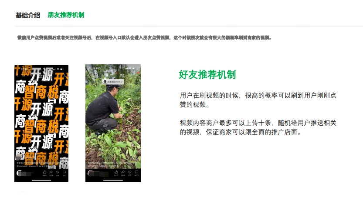Open blurred author avatar in left video
This screenshot has height=200, width=363.
(x=20, y=173)
